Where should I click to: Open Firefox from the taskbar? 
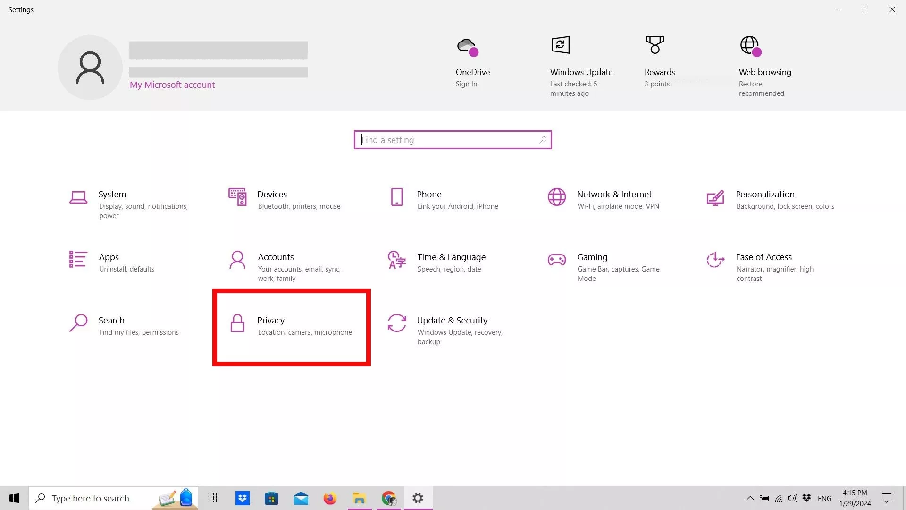[x=330, y=498]
